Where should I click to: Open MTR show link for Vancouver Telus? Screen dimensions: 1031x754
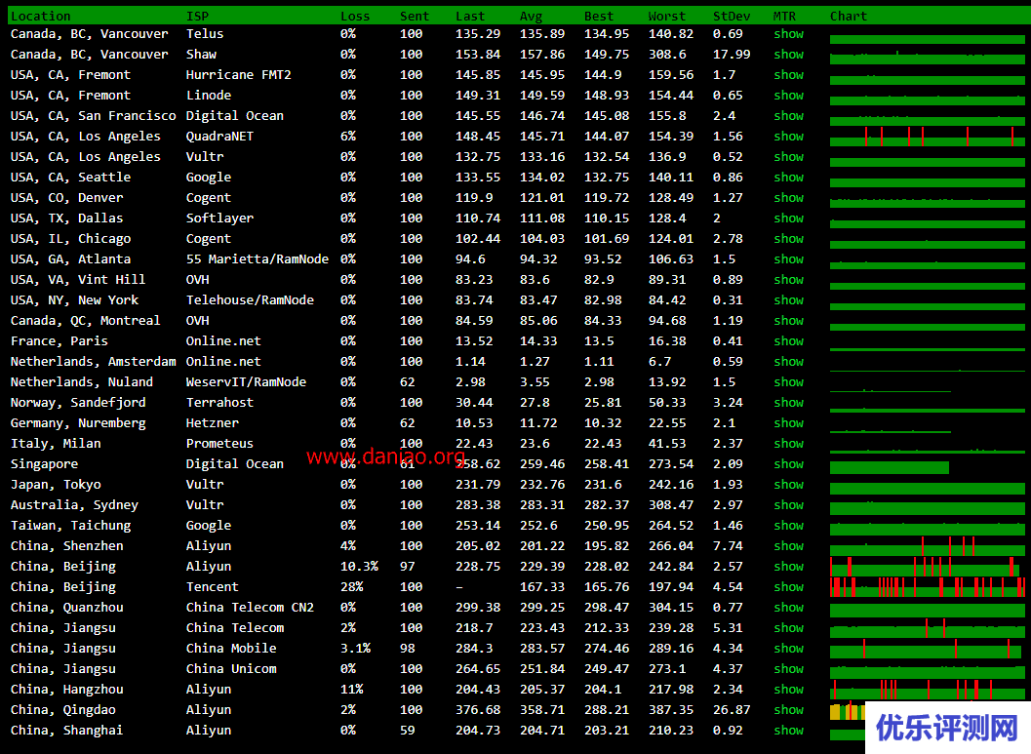pos(788,33)
